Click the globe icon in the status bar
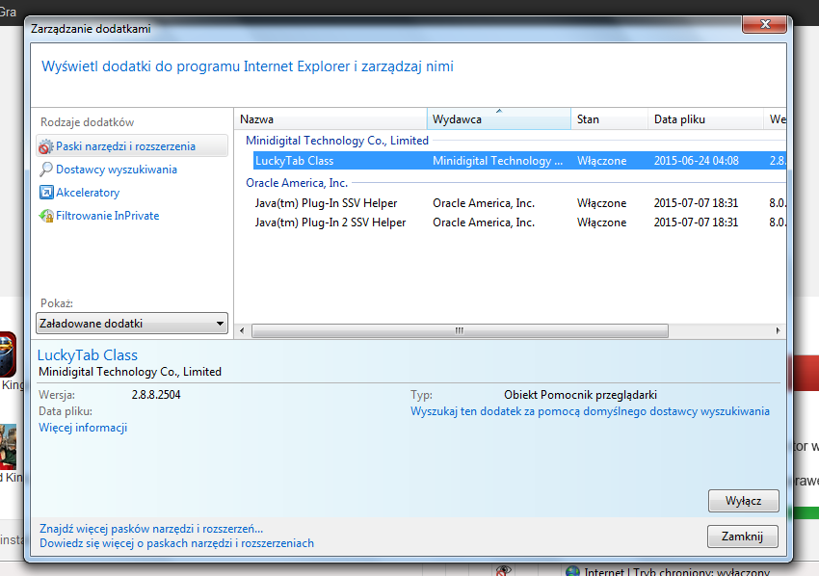 (x=572, y=571)
